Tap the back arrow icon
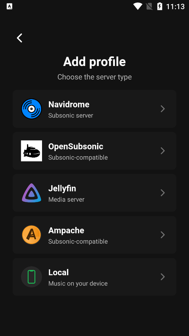The height and width of the screenshot is (336, 189). click(19, 38)
